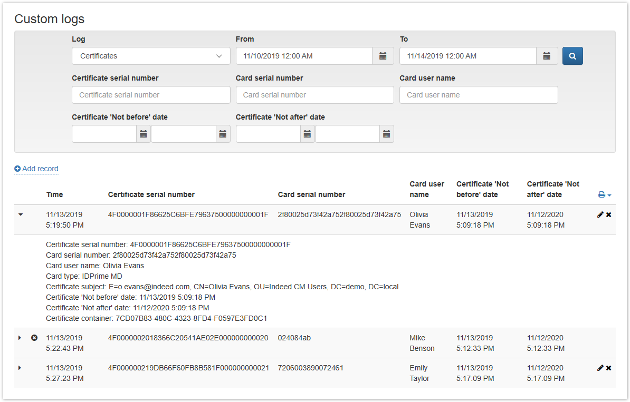Open the print options dropdown
Viewport: 630px width, 402px height.
point(605,195)
